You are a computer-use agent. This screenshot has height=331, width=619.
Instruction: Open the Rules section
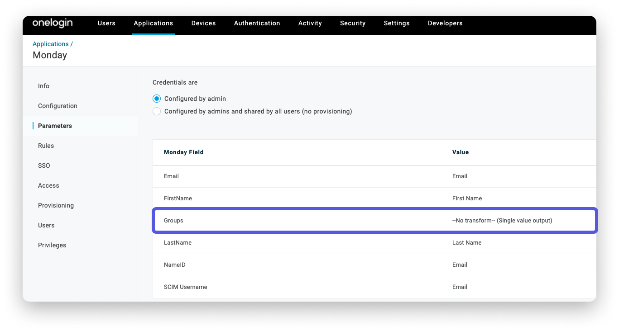click(x=46, y=146)
